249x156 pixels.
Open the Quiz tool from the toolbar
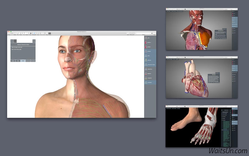tap(38, 33)
